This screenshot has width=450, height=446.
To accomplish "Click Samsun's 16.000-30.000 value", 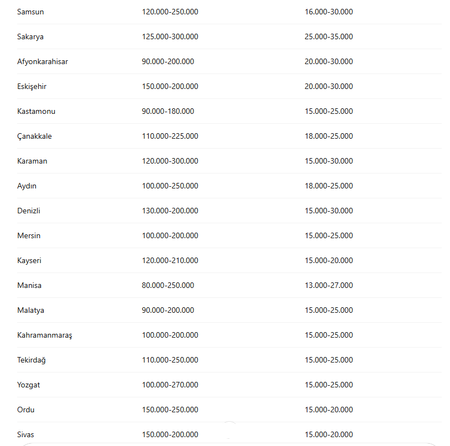I will [328, 12].
